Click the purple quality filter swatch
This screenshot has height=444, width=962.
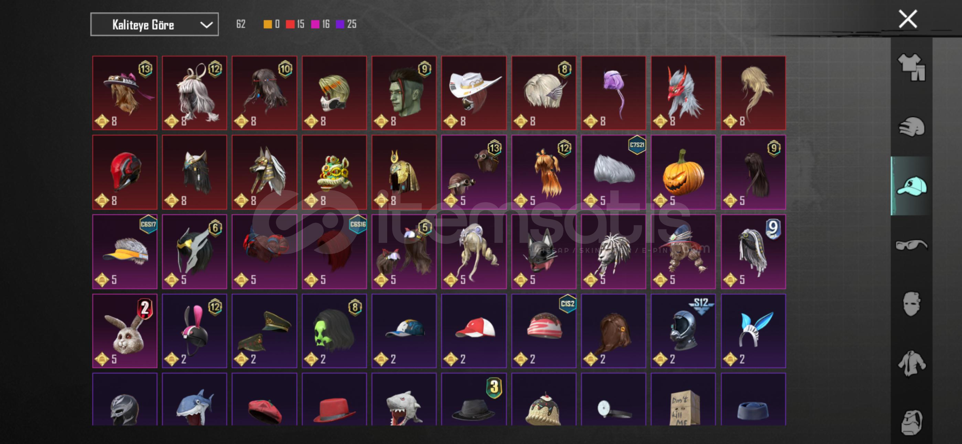click(x=340, y=24)
